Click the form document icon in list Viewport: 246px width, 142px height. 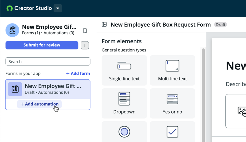tap(15, 89)
